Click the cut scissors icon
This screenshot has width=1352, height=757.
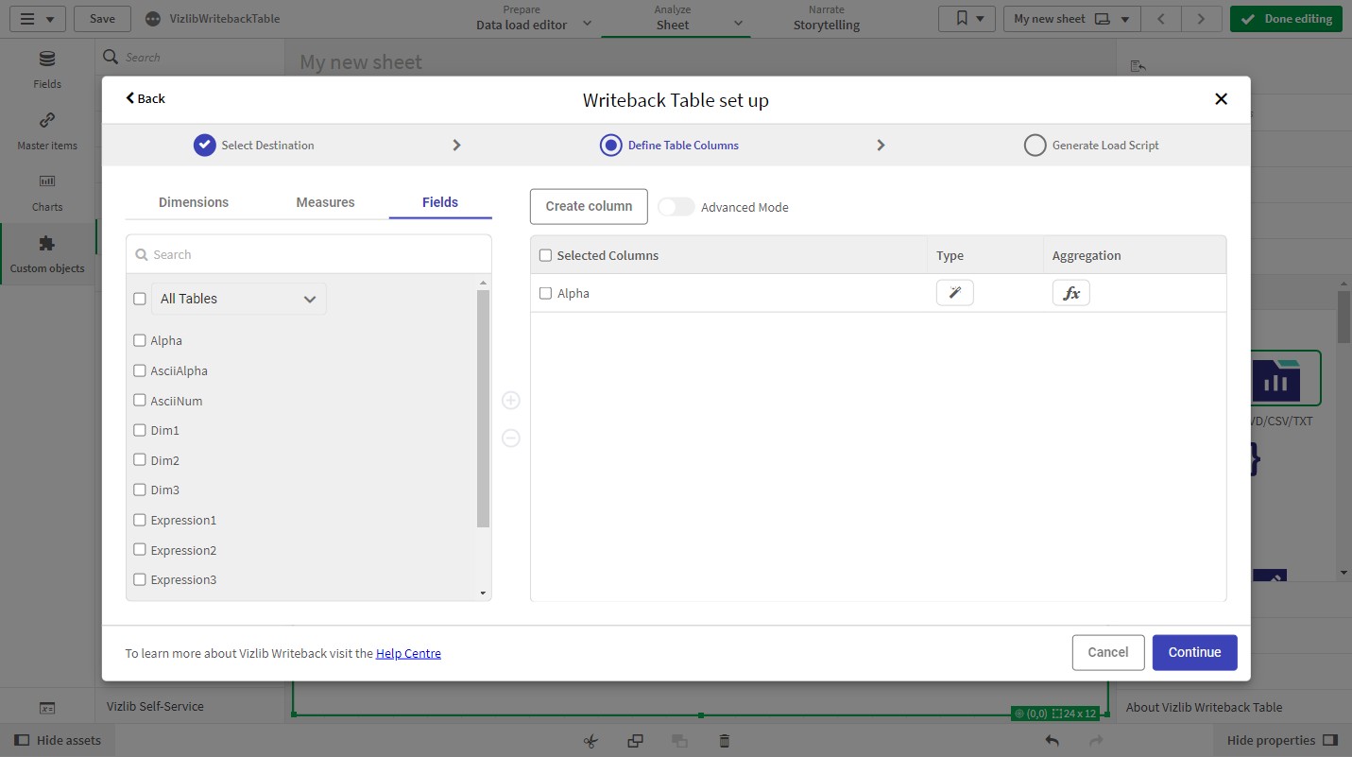point(590,741)
